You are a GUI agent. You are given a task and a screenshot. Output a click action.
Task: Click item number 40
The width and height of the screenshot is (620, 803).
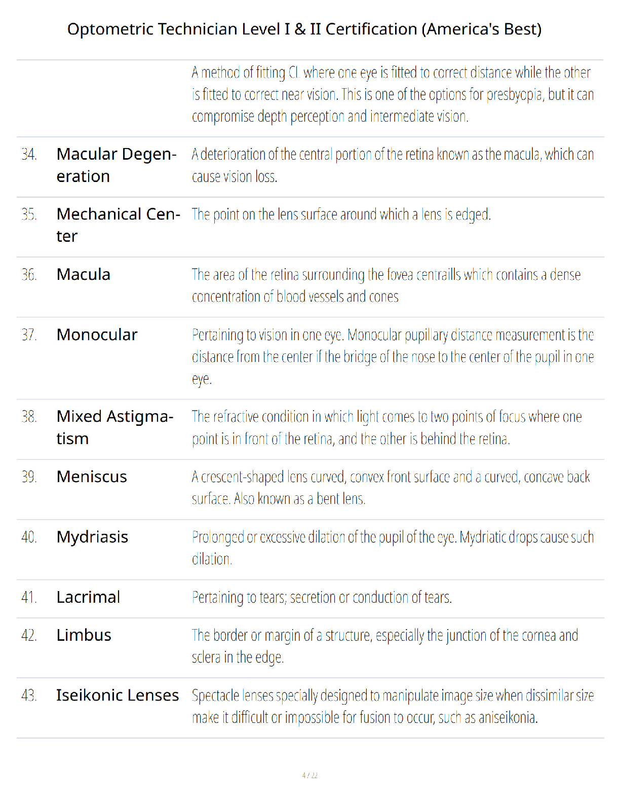point(29,537)
